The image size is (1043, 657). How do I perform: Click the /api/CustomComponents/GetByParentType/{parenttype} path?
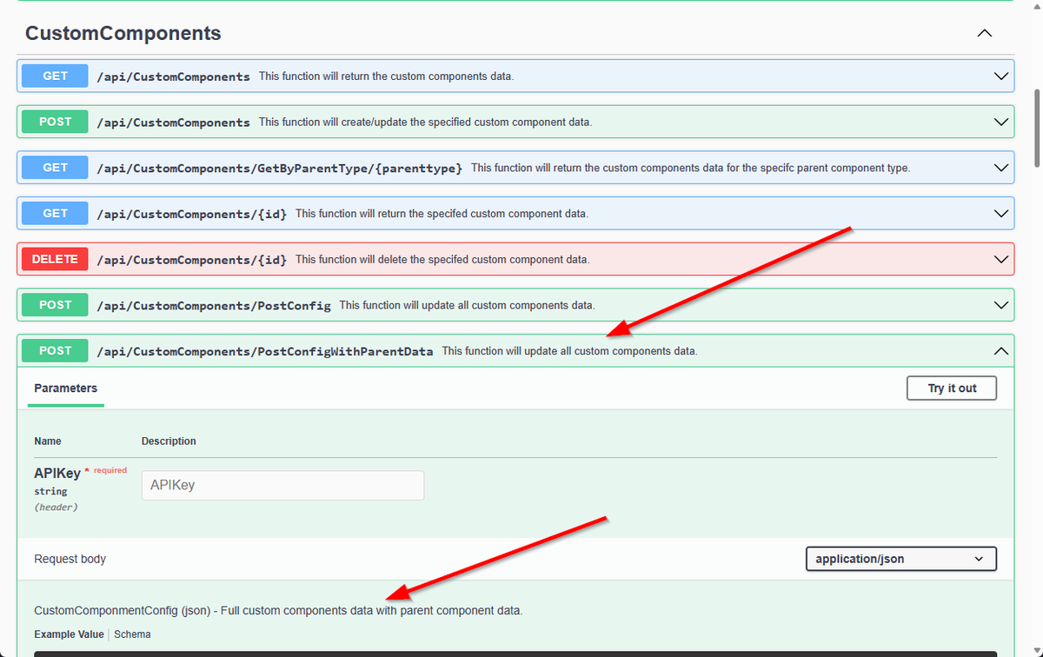pyautogui.click(x=280, y=168)
